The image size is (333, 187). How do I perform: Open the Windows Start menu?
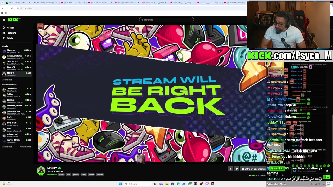pyautogui.click(x=120, y=184)
